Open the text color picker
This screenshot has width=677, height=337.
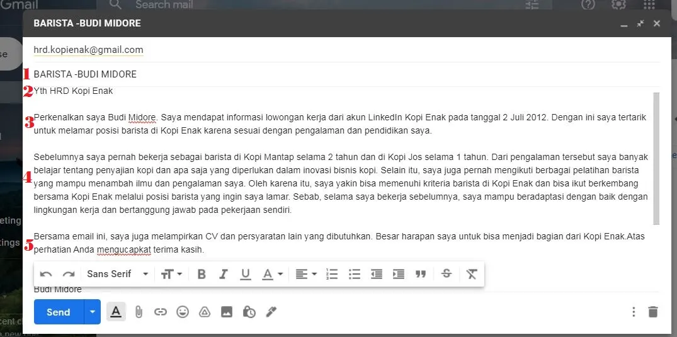[x=273, y=274]
